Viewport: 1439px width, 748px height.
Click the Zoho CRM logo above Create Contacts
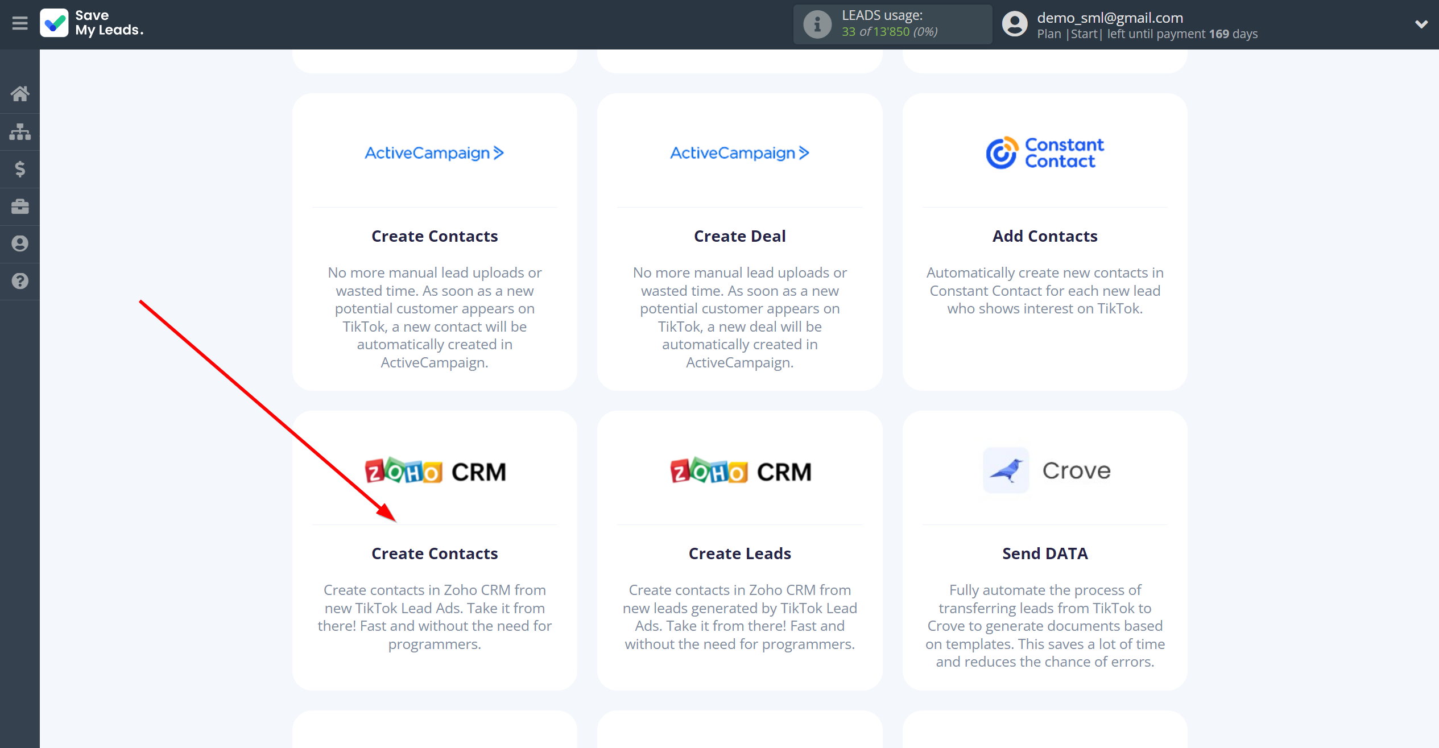pos(435,471)
